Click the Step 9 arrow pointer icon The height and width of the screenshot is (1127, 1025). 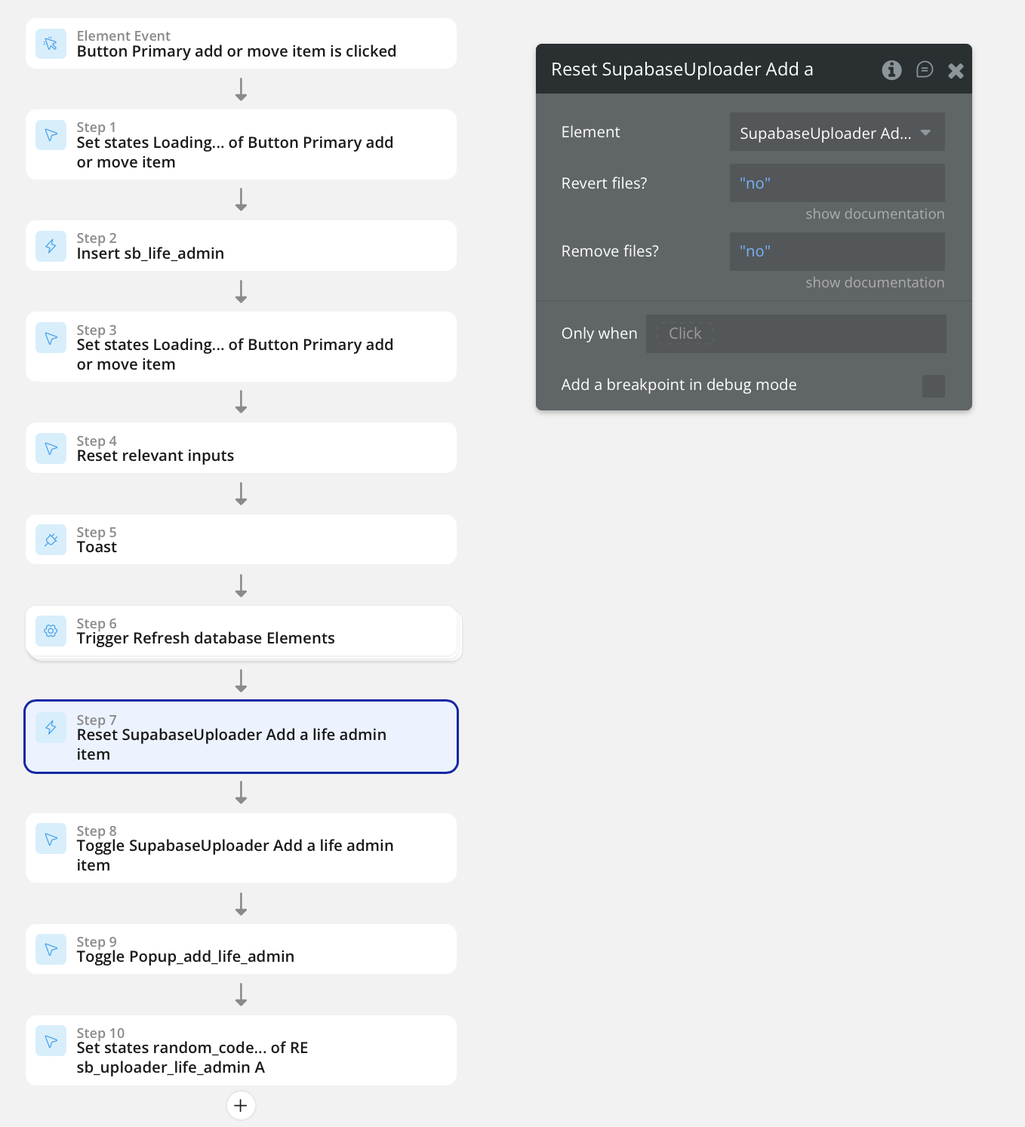pos(51,949)
